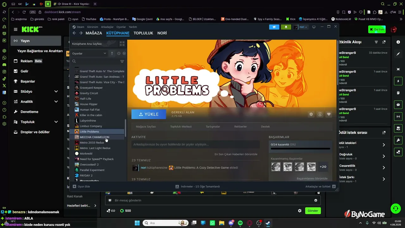Screen dimensions: 405x228
Task: Open Windows Start menu
Action: click(137, 223)
